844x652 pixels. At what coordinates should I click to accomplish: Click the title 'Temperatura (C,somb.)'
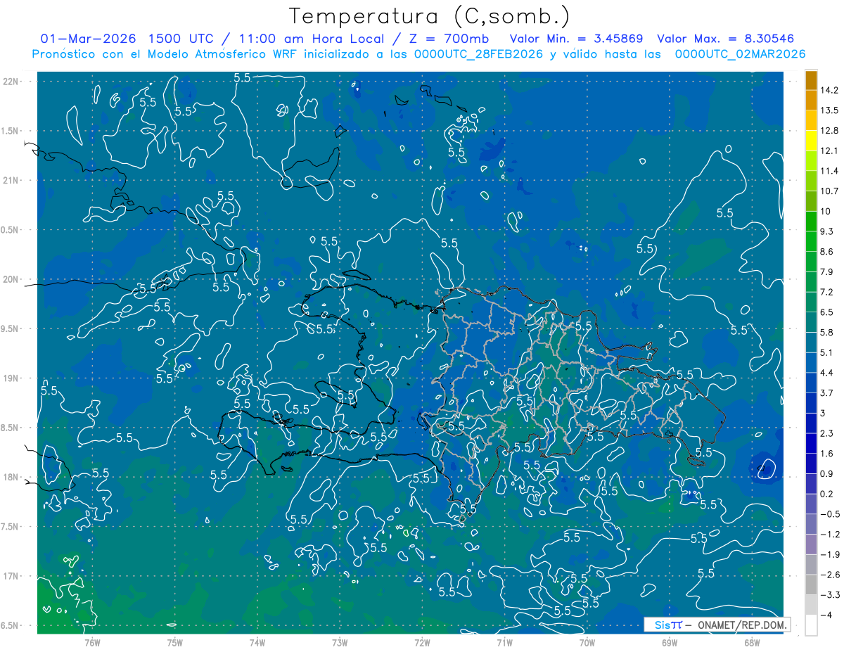429,16
